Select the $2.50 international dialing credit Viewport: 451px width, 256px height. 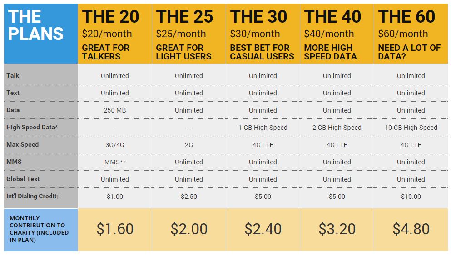(189, 197)
